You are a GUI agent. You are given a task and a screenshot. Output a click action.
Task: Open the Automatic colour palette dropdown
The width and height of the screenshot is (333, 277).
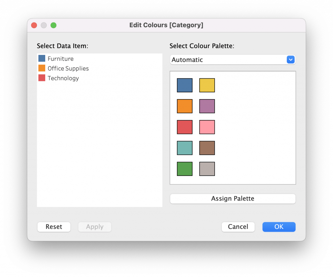[233, 60]
